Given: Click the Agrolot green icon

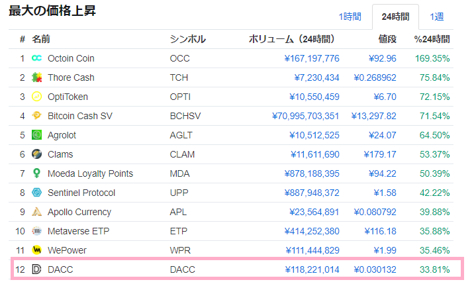Looking at the screenshot, I should (x=37, y=135).
